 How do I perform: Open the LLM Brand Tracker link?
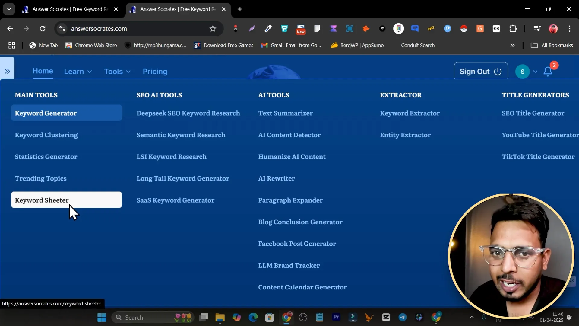(289, 265)
